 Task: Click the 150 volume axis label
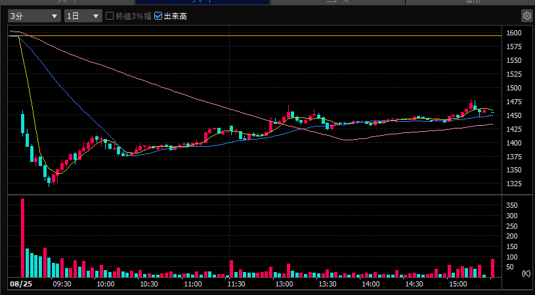pyautogui.click(x=512, y=246)
